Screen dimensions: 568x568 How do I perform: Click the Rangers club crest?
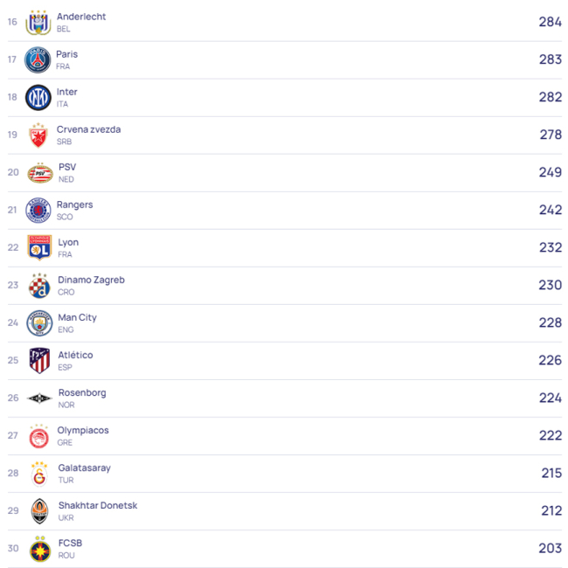(38, 211)
